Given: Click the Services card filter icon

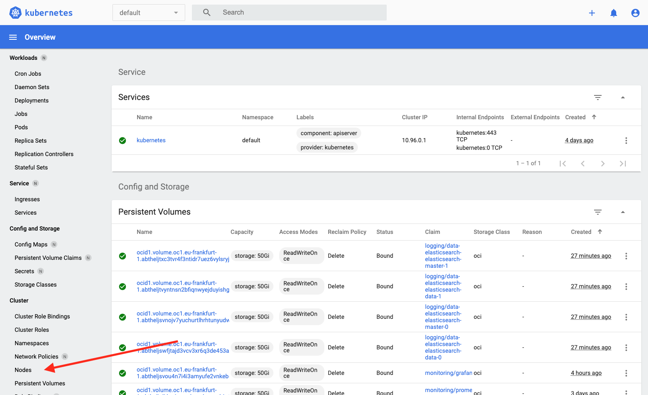Looking at the screenshot, I should tap(598, 97).
